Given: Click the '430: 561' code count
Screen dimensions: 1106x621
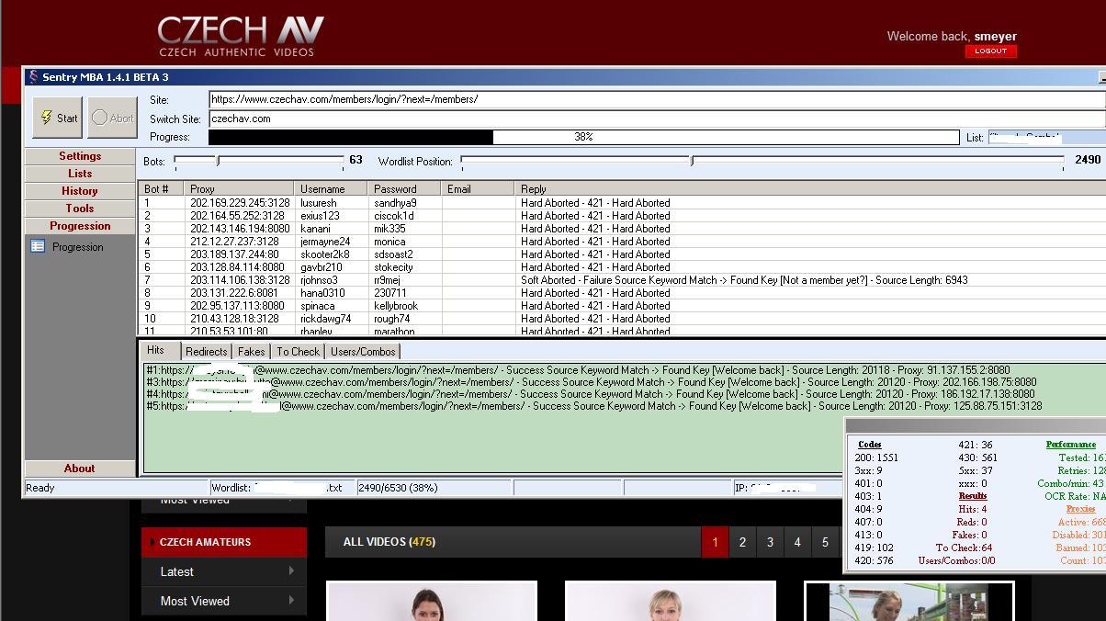Looking at the screenshot, I should point(977,457).
